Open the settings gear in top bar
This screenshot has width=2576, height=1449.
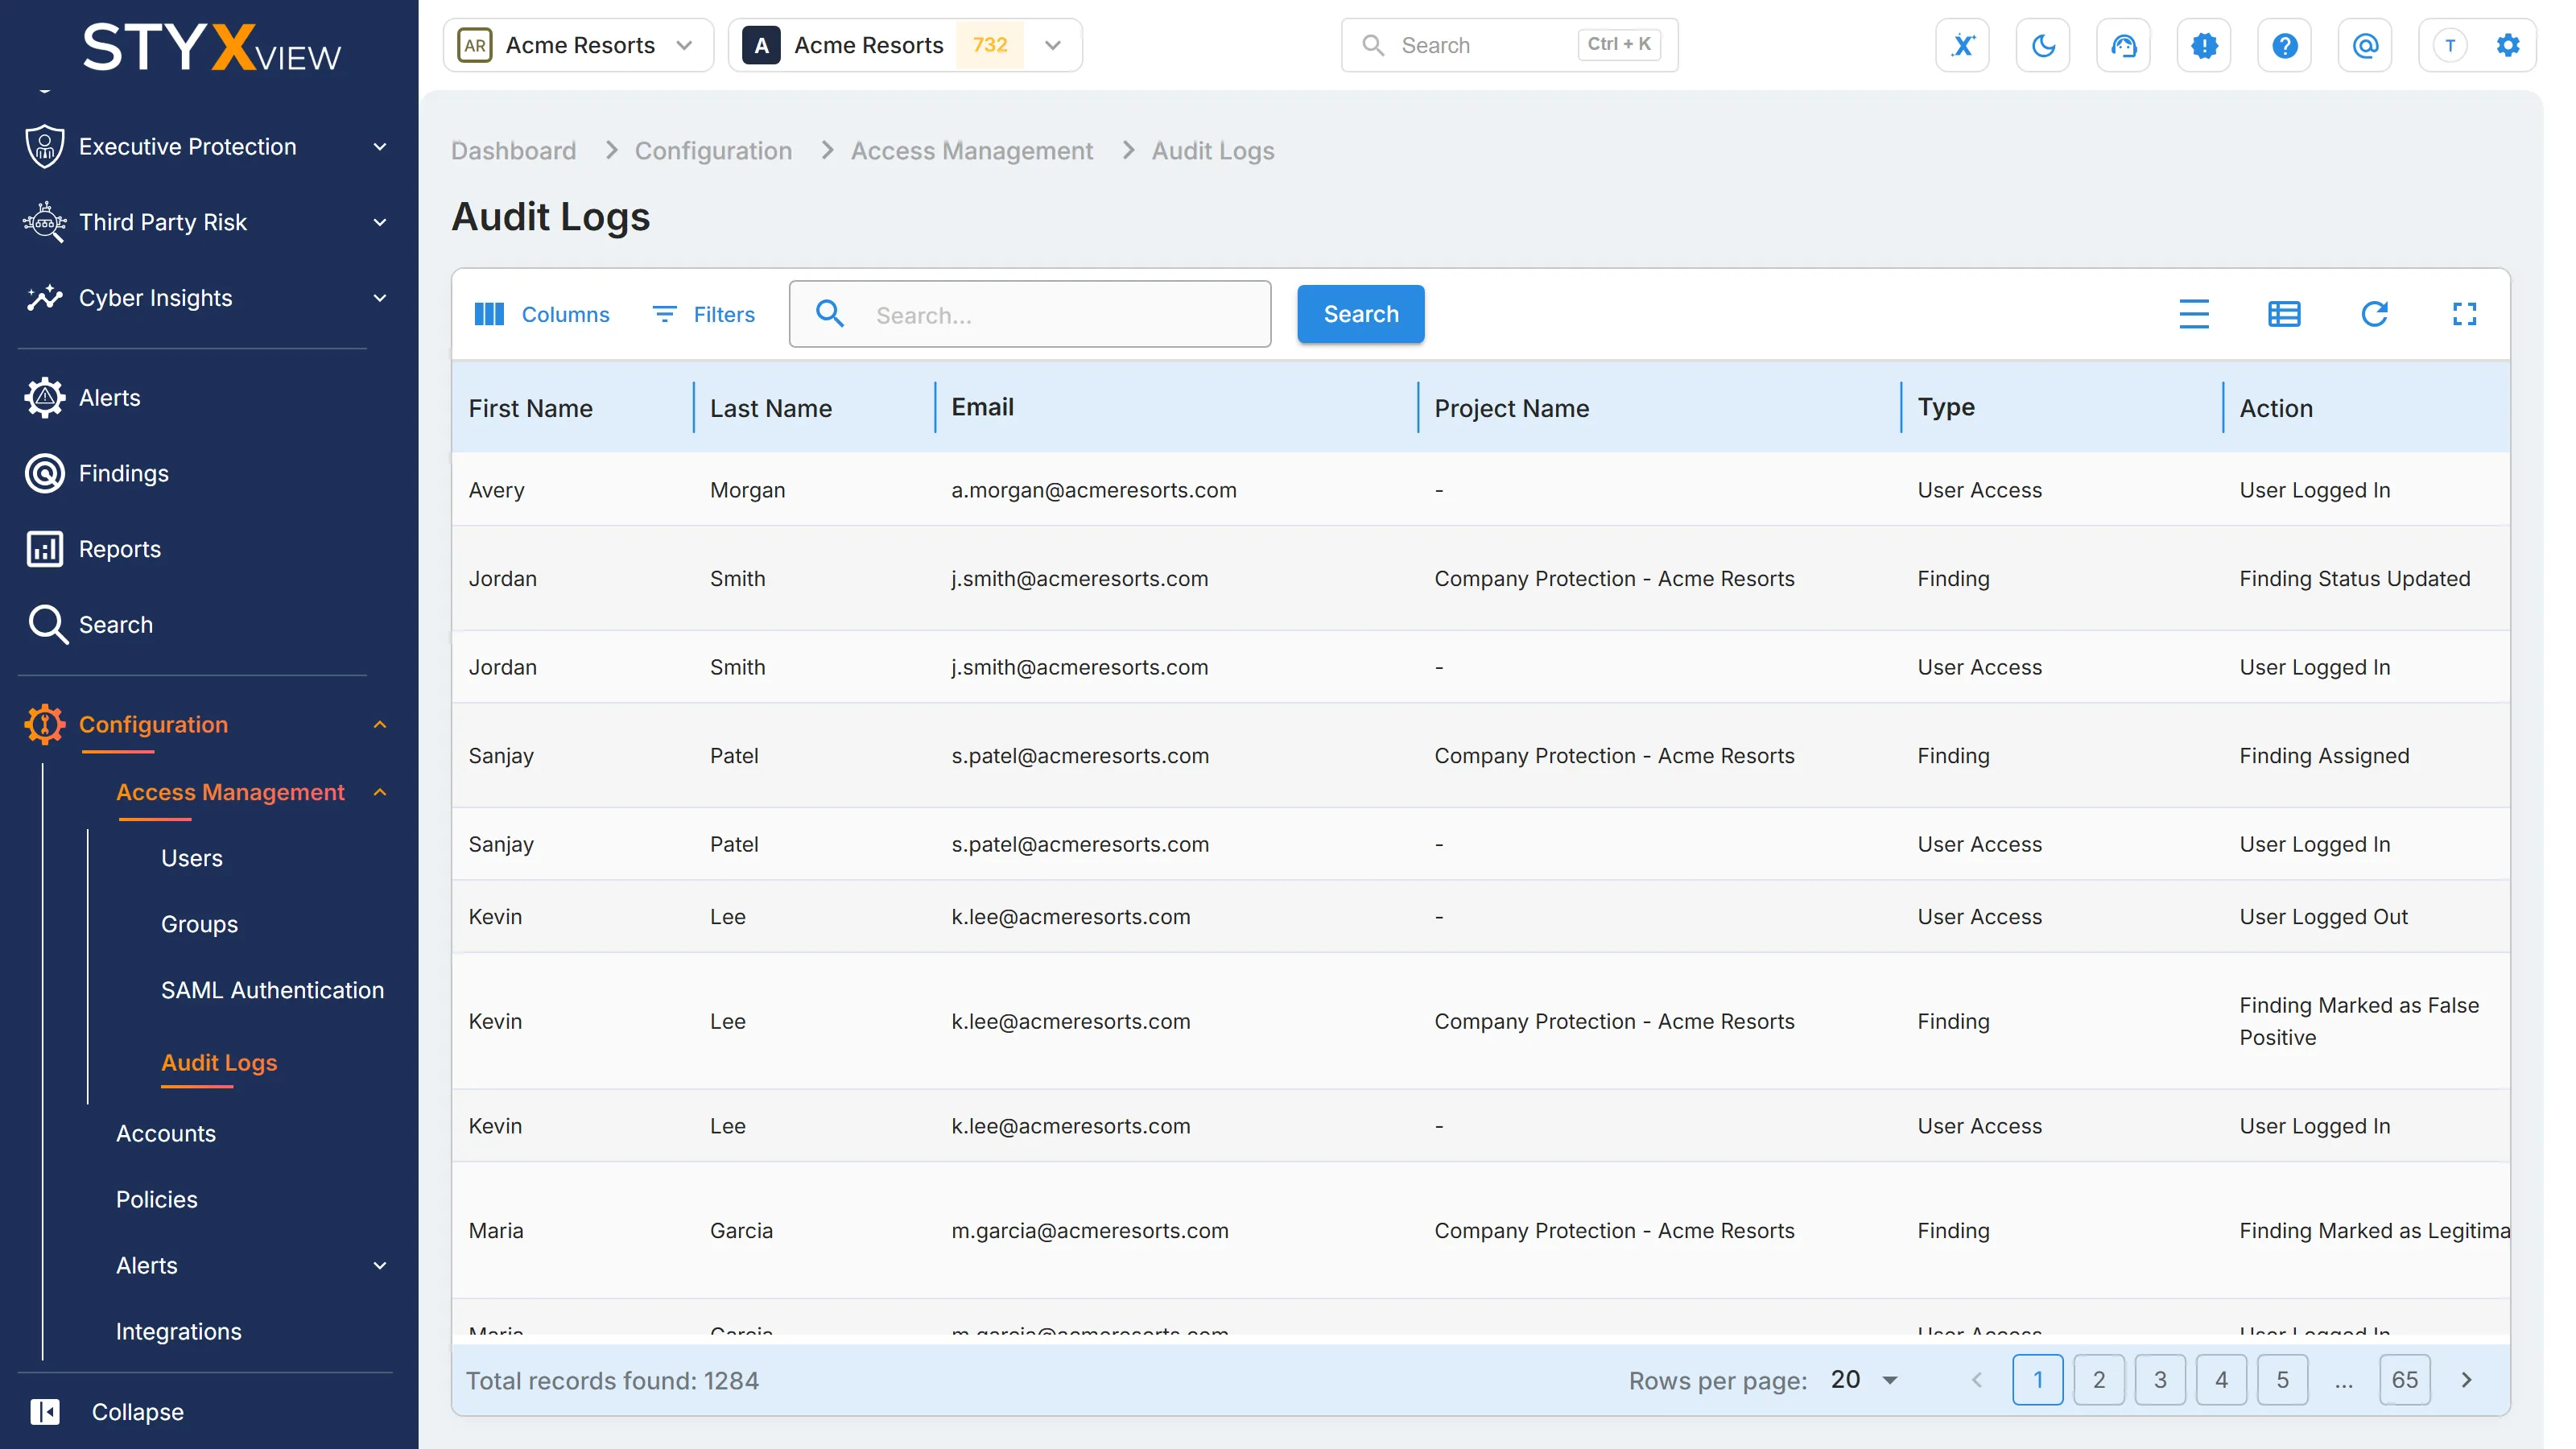[x=2507, y=45]
